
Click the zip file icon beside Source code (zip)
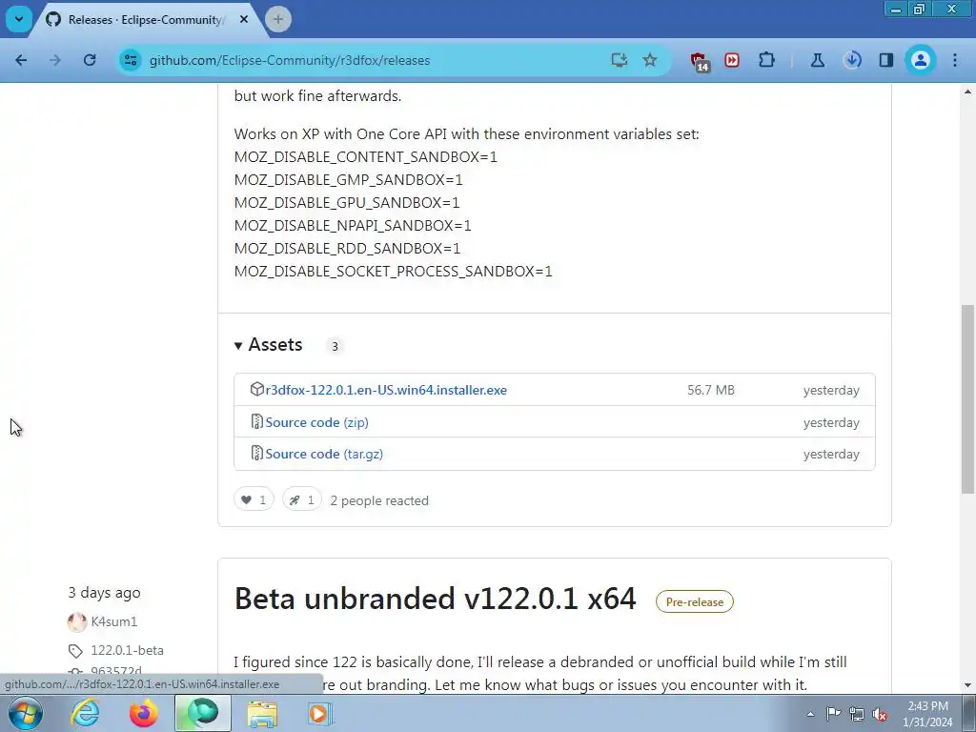[256, 422]
